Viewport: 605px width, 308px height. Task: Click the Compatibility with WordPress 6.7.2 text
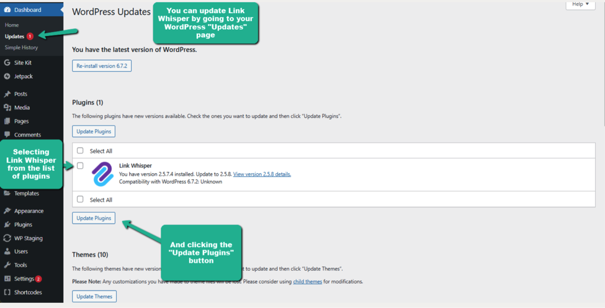coord(171,182)
